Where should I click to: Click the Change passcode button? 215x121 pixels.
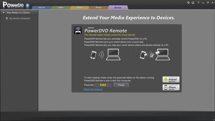pos(121,85)
